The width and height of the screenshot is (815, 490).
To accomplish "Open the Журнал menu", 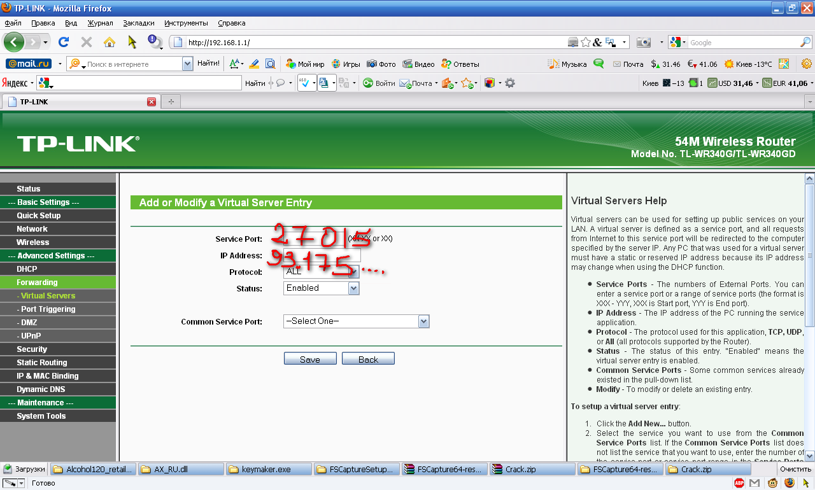I will pos(100,23).
